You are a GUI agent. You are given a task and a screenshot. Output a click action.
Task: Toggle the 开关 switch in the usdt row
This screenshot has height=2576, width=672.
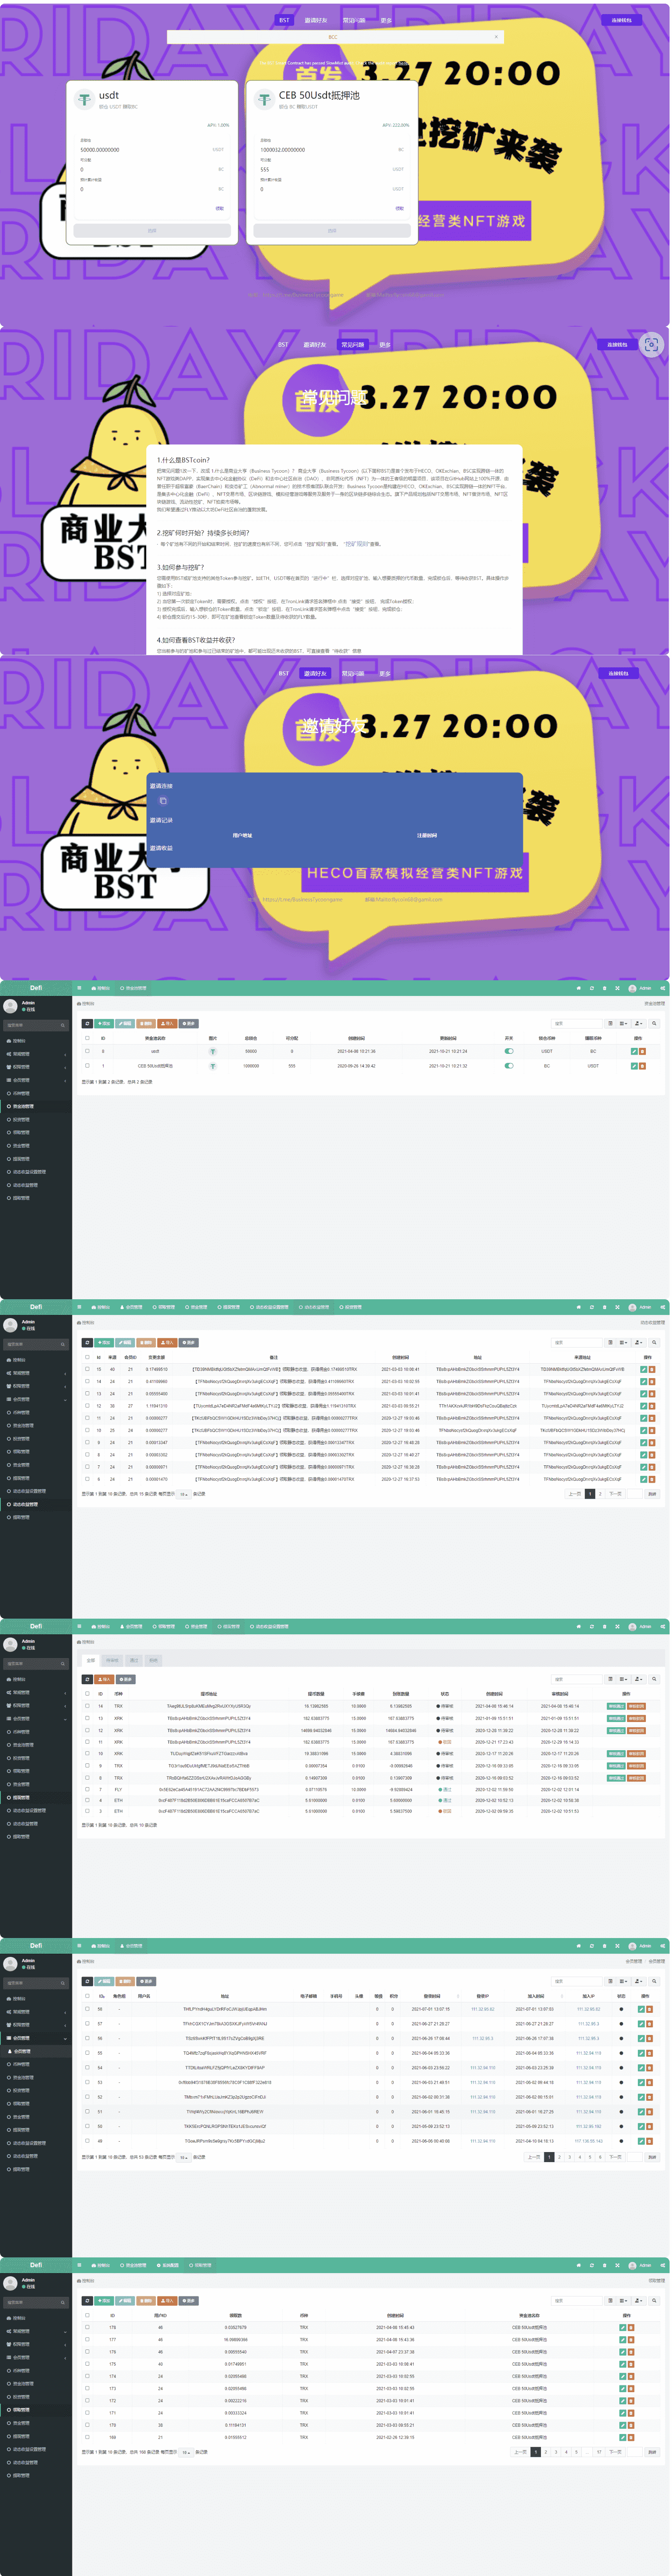coord(508,1051)
